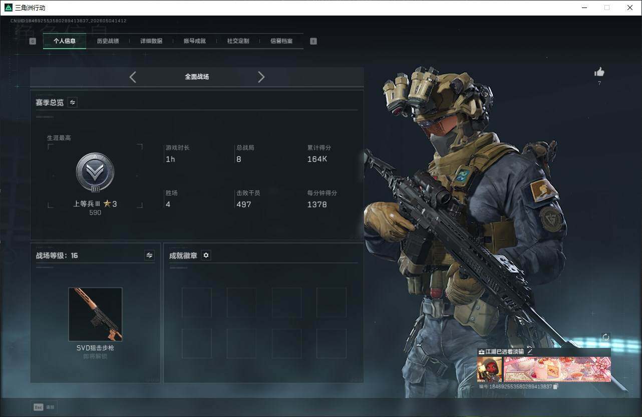The width and height of the screenshot is (642, 417).
Task: Toggle the 战场等级 swap view icon
Action: pyautogui.click(x=149, y=256)
